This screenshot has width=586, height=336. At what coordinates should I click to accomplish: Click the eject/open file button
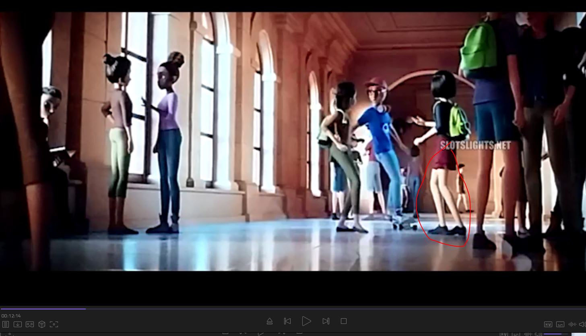270,321
